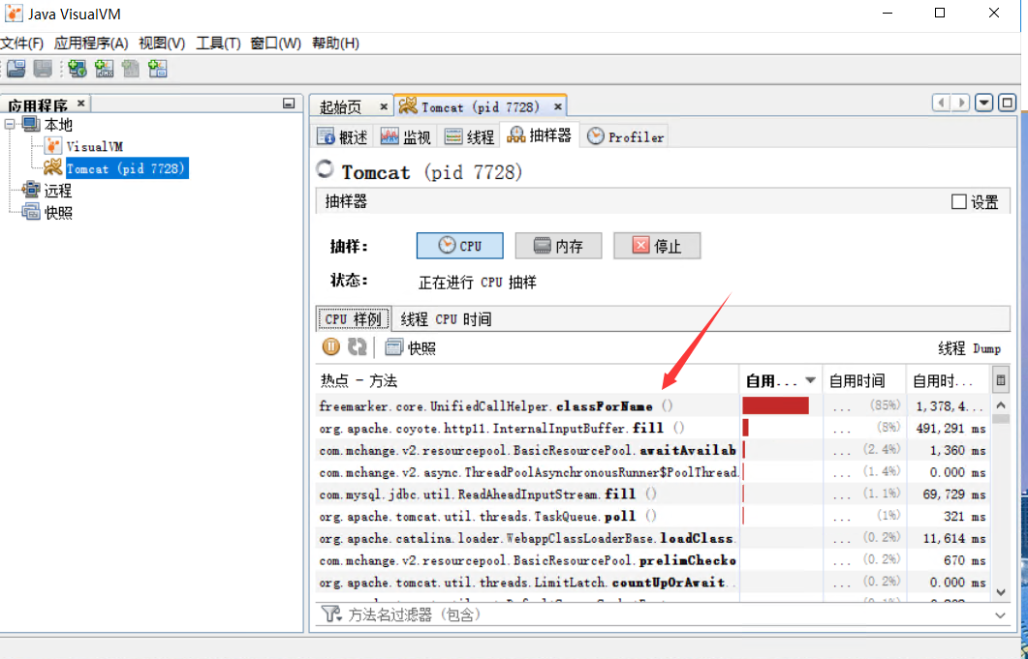
Task: Click the refresh results arrows icon
Action: (x=358, y=346)
